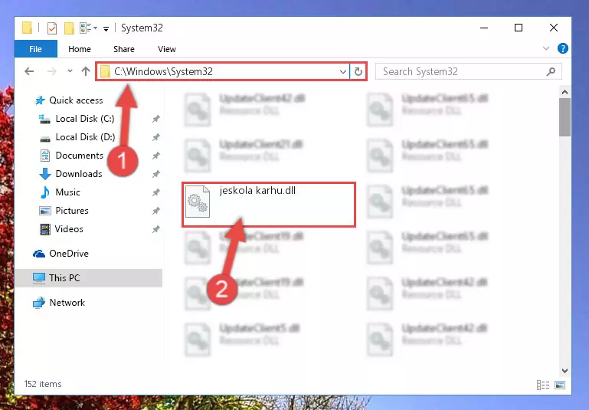589x410 pixels.
Task: Click pin icon beside Pictures
Action: 156,211
